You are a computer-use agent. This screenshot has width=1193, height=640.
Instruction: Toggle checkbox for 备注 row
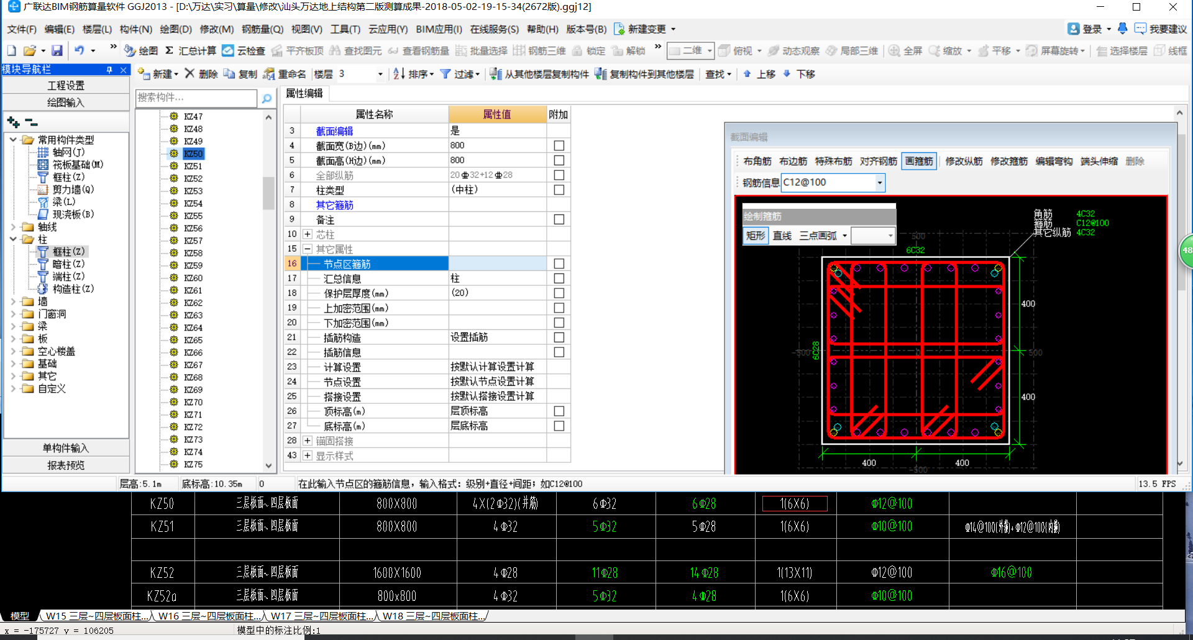559,219
